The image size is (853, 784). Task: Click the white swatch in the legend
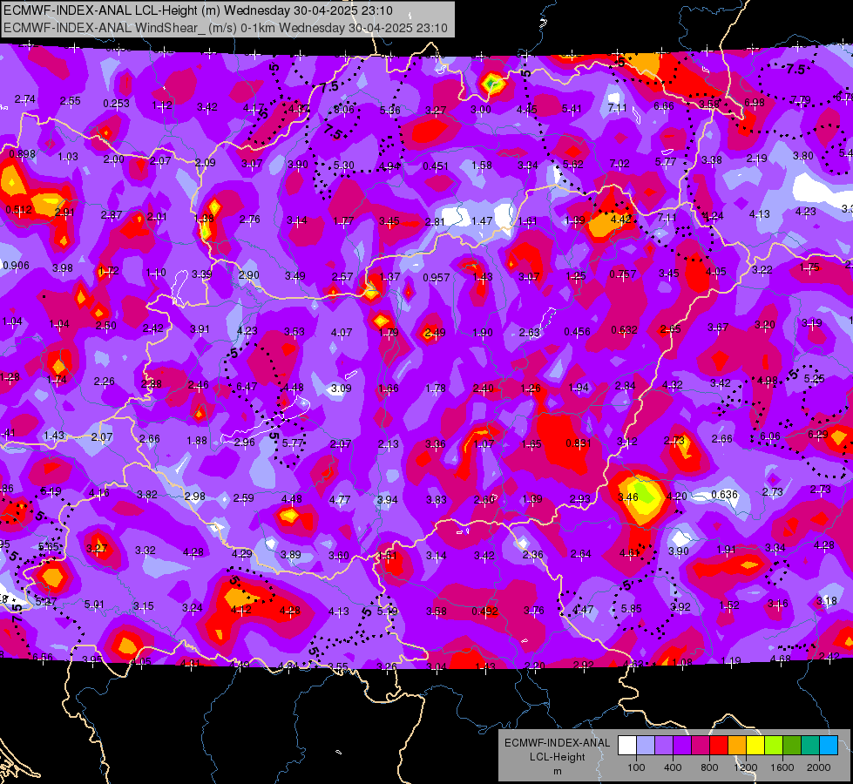[x=627, y=745]
